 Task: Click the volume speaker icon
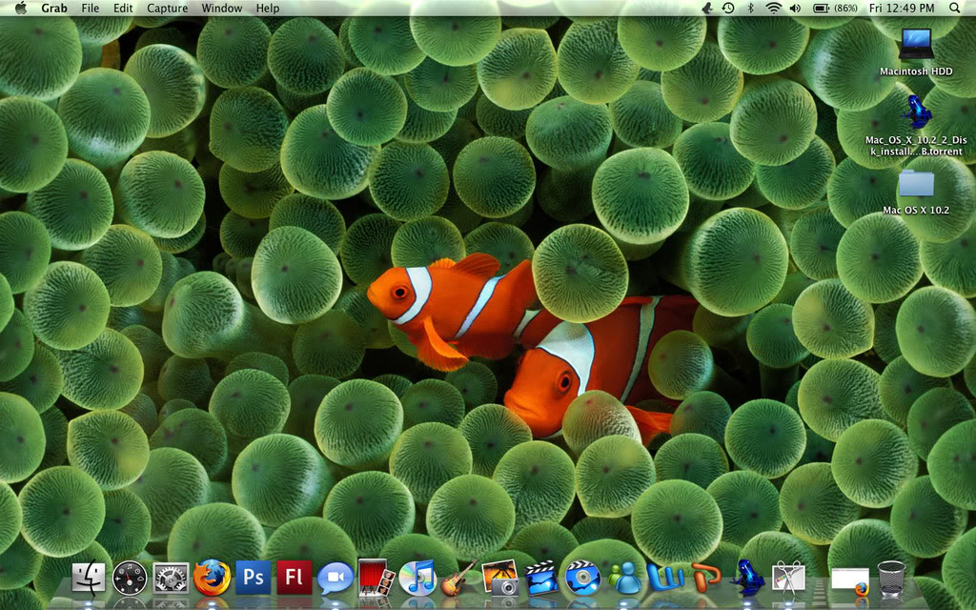(x=795, y=8)
